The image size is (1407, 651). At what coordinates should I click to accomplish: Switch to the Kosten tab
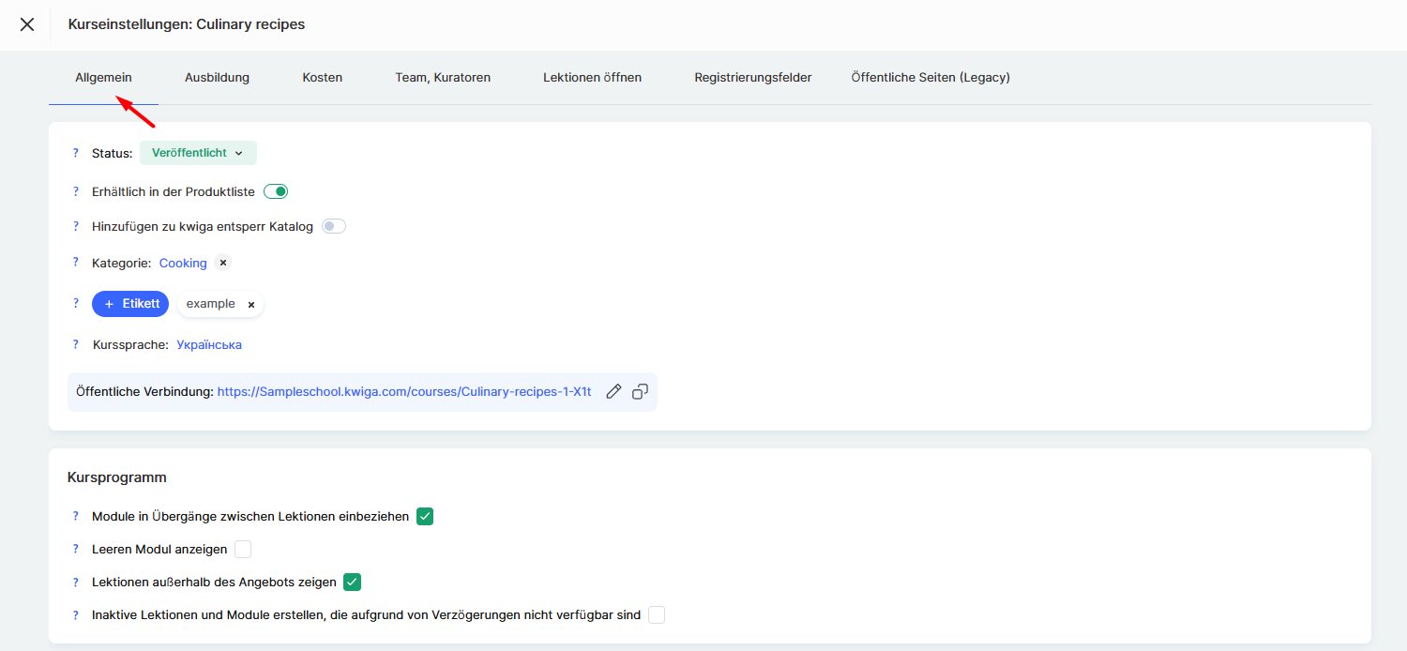(322, 77)
